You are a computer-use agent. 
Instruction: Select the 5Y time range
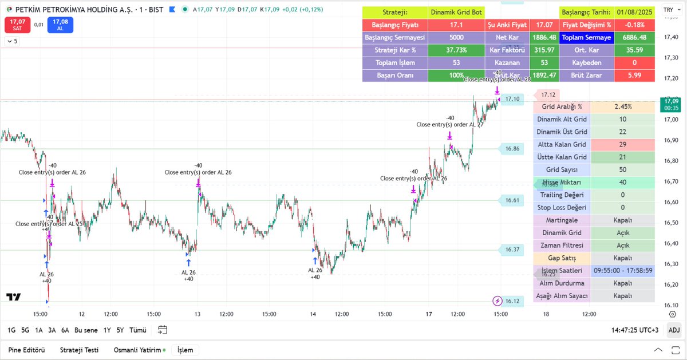point(120,330)
